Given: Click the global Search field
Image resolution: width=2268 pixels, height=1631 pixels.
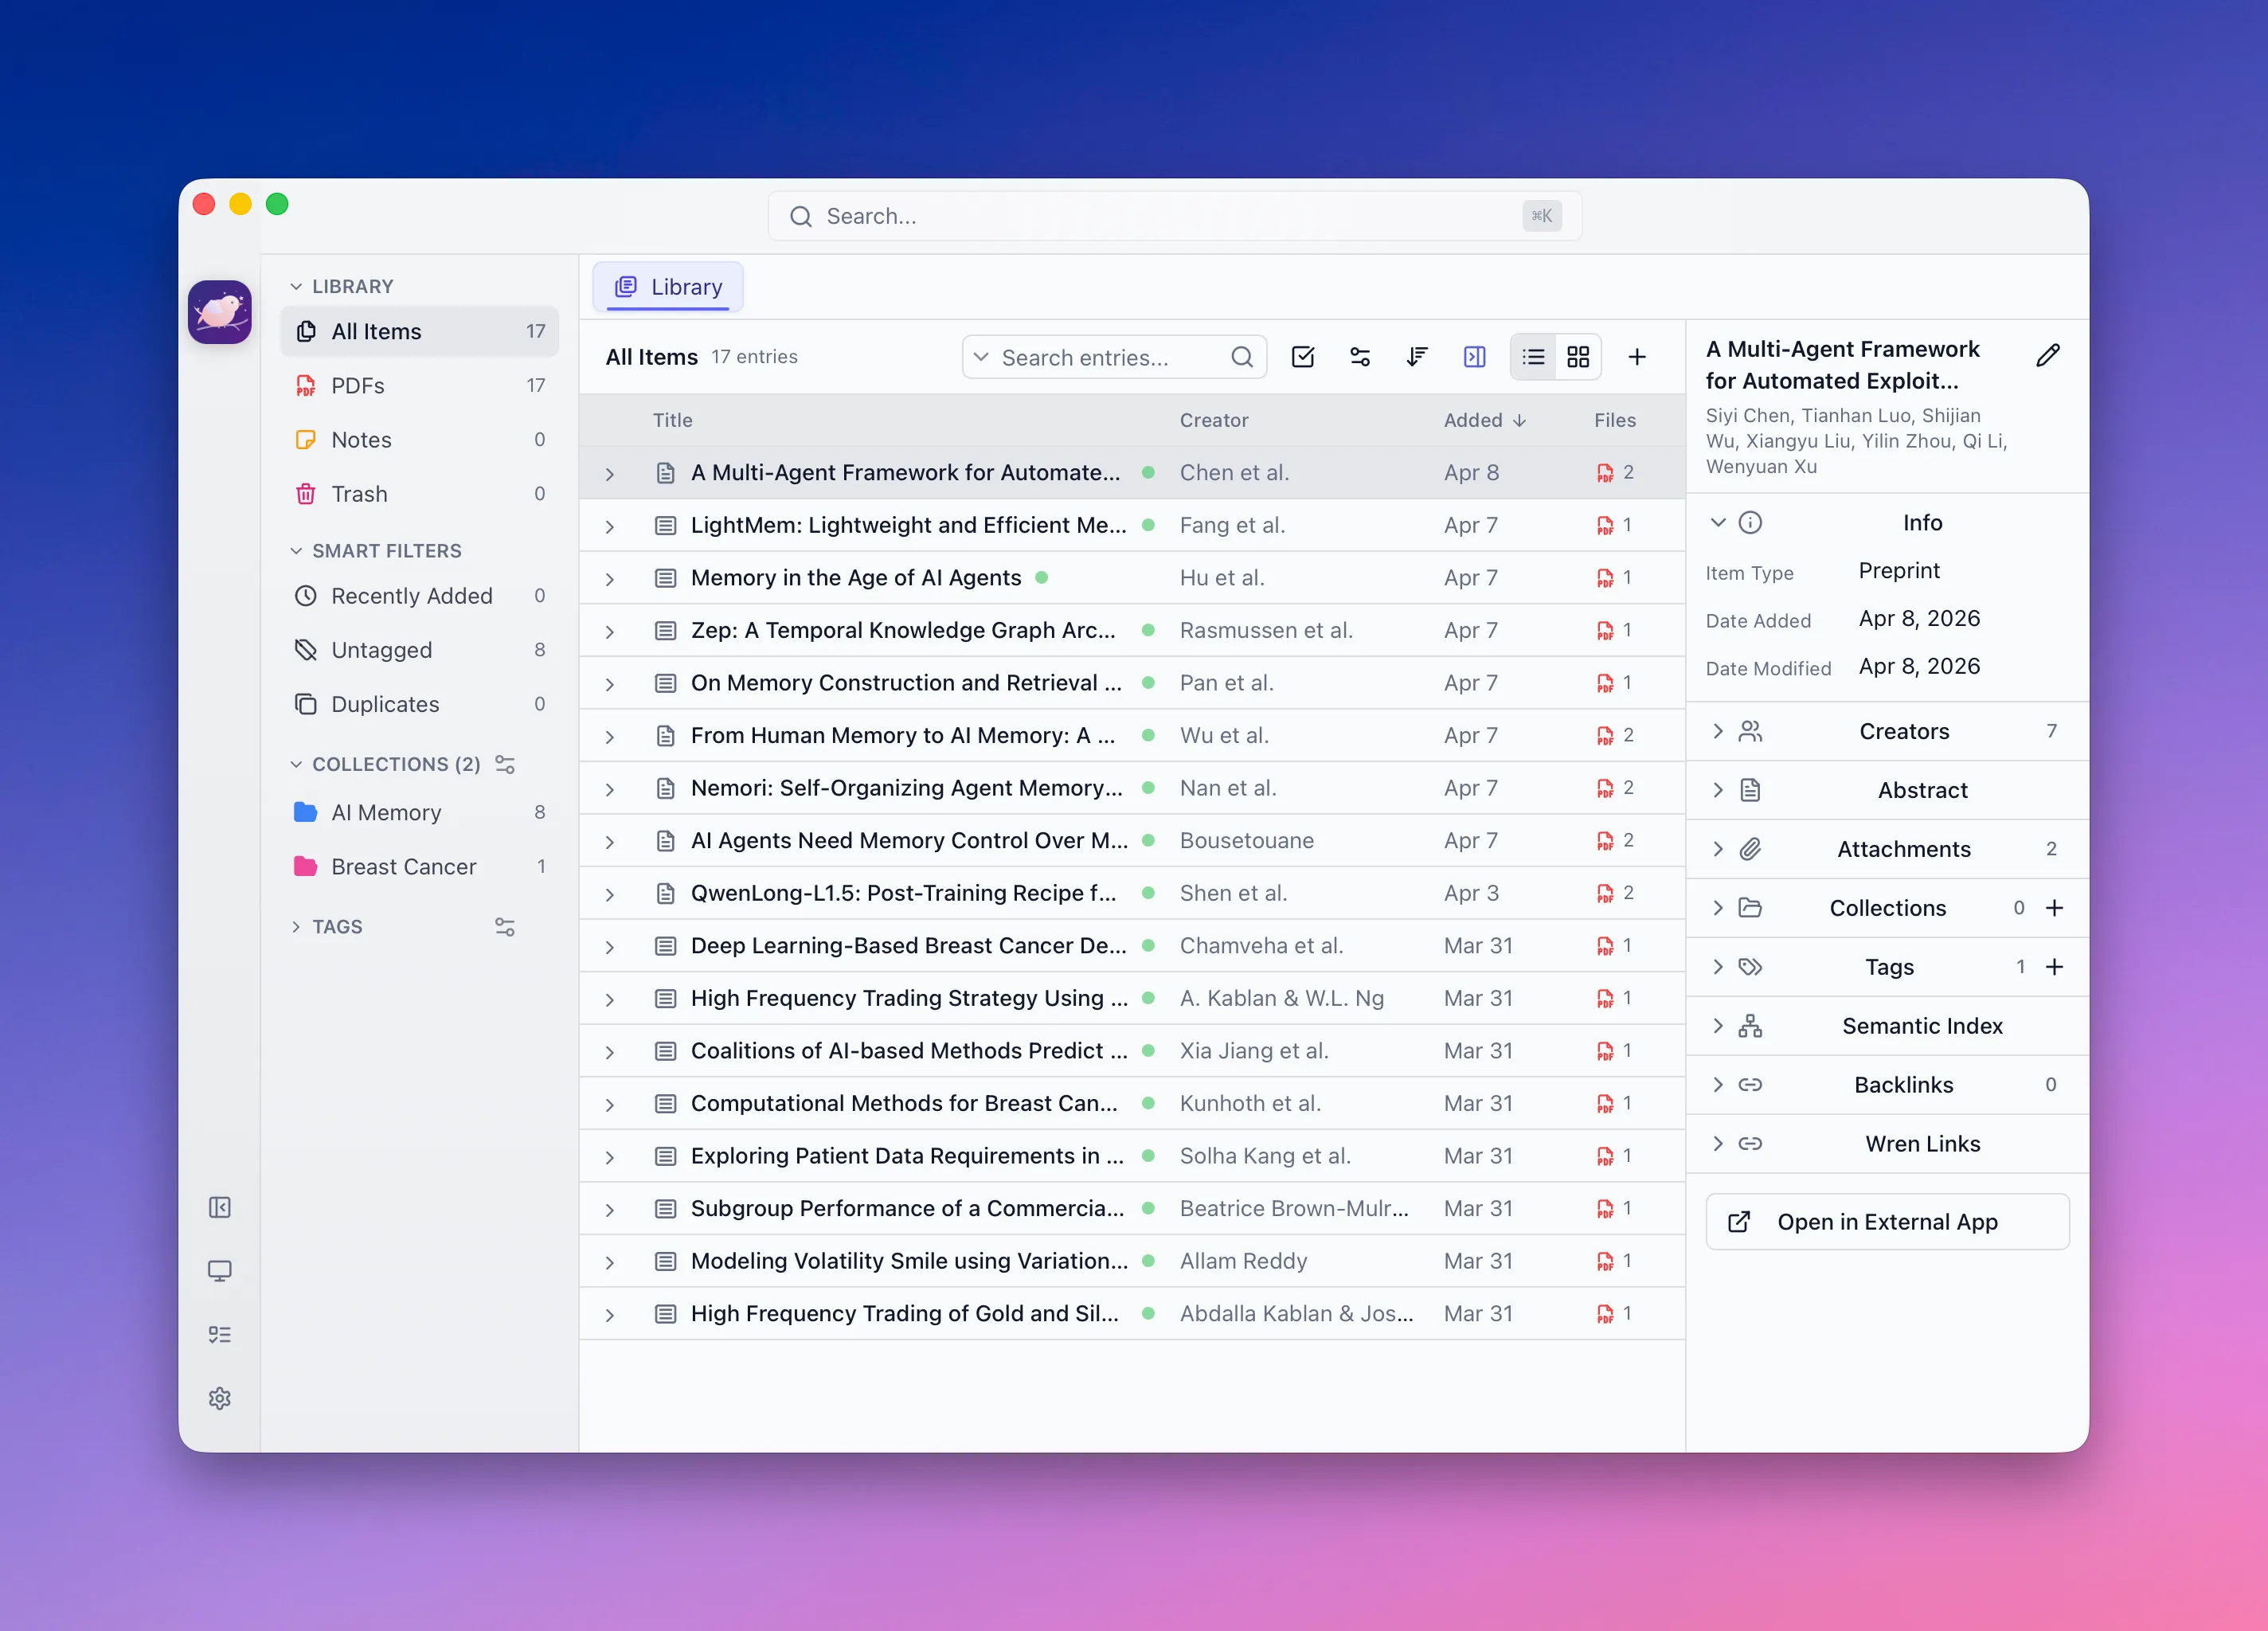Looking at the screenshot, I should click(1174, 216).
